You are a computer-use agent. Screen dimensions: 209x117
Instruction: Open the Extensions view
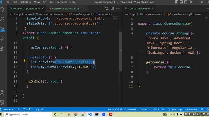tap(2, 48)
